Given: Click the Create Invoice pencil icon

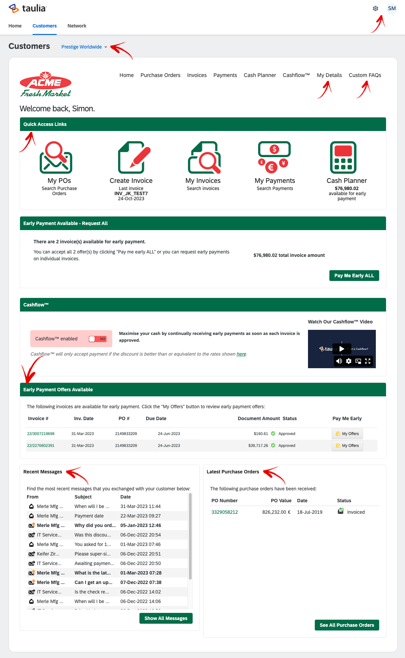Looking at the screenshot, I should coord(134,157).
